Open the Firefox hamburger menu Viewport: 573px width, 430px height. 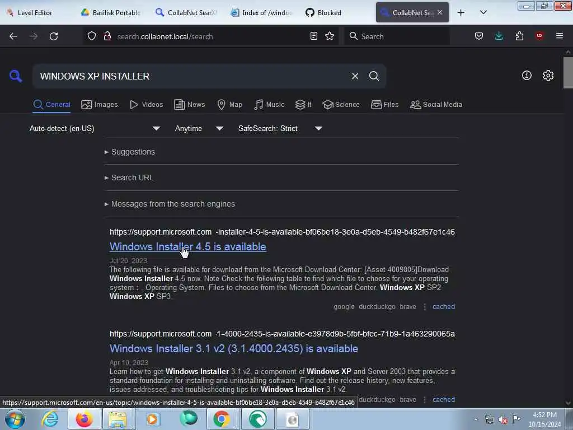tap(559, 36)
